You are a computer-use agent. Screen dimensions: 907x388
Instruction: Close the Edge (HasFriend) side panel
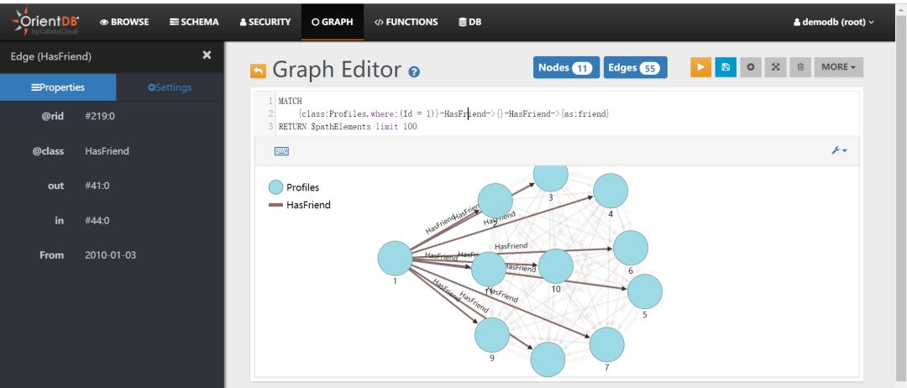[x=207, y=55]
